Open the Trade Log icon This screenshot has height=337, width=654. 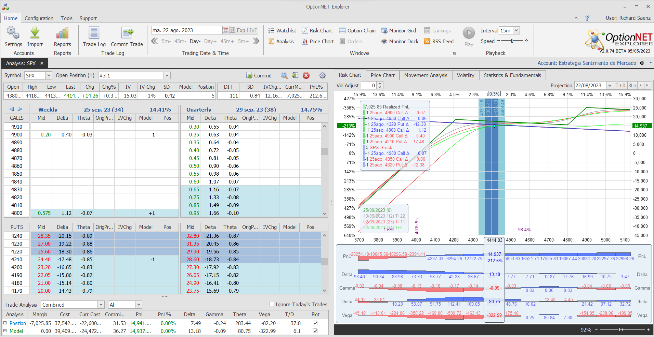94,33
